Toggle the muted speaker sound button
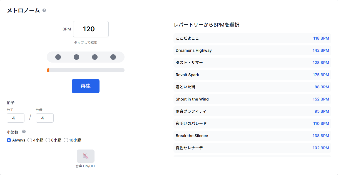The width and height of the screenshot is (338, 175). pyautogui.click(x=86, y=156)
